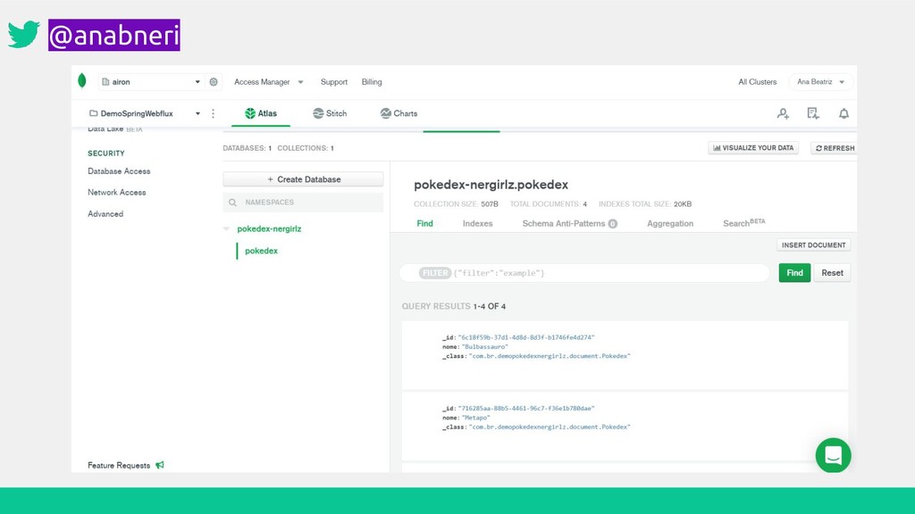Select the Metapo document nome value
This screenshot has width=915, height=514.
(x=476, y=418)
